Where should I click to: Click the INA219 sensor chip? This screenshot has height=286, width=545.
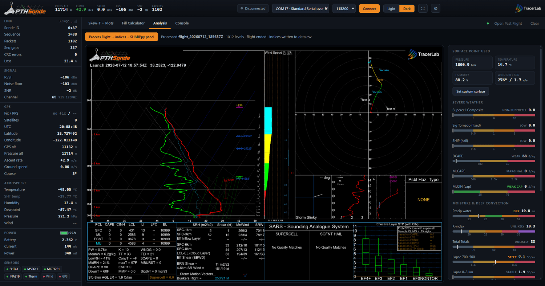click(13, 277)
